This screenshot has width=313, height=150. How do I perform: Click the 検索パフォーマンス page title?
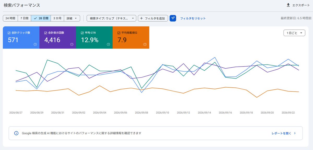tap(22, 5)
